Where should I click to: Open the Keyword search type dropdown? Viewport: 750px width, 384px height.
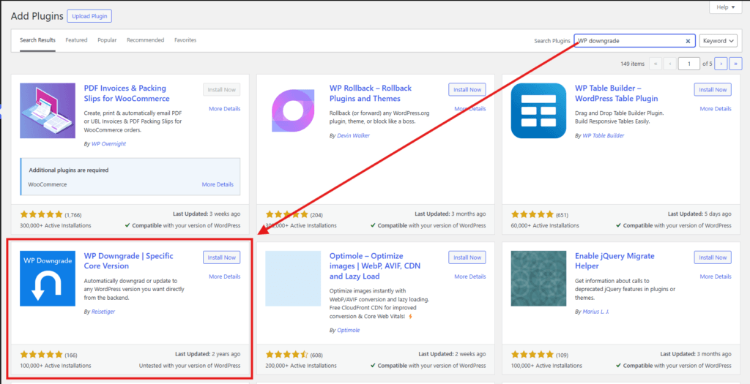[x=718, y=41]
